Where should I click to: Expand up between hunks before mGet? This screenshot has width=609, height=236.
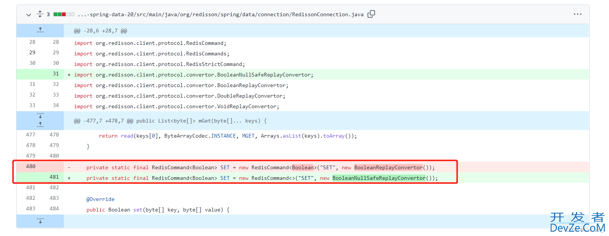[x=40, y=125]
